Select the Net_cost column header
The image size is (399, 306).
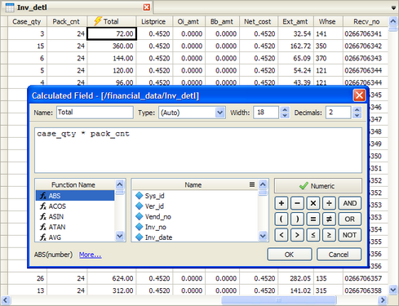click(258, 21)
